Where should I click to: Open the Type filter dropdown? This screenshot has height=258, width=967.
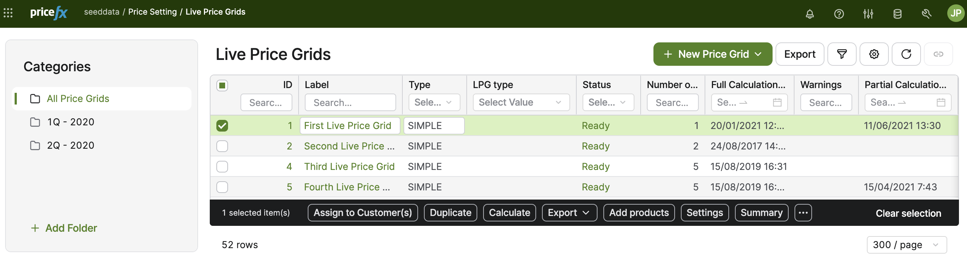434,102
